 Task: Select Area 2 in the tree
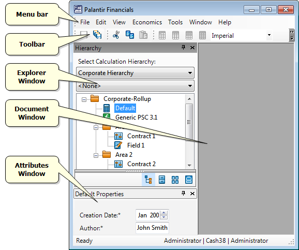pyautogui.click(x=124, y=155)
